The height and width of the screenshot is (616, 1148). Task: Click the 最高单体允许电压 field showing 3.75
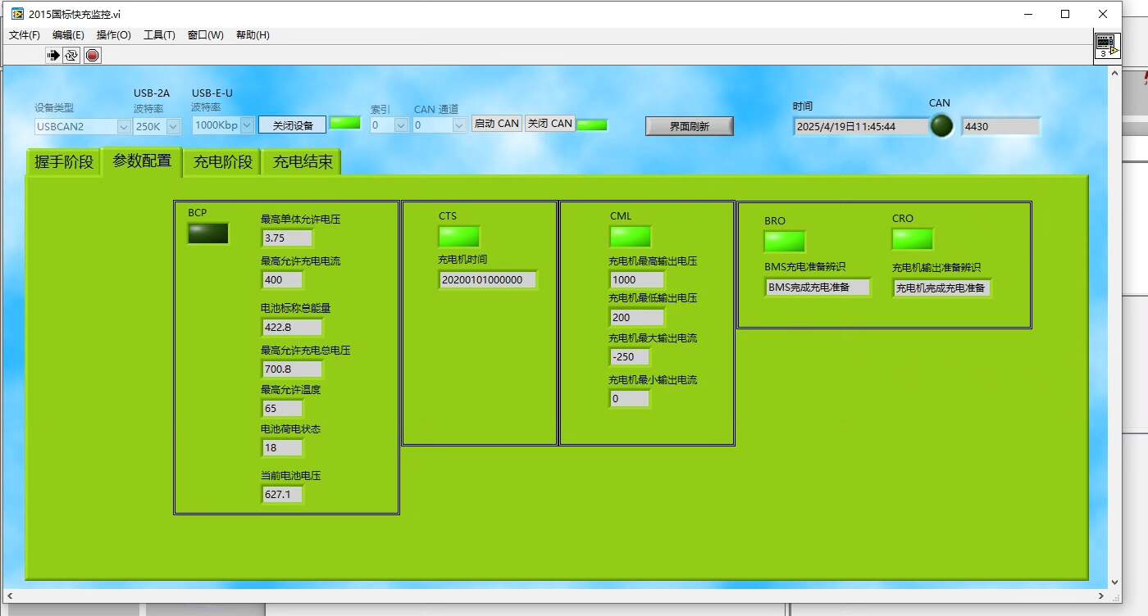[287, 238]
